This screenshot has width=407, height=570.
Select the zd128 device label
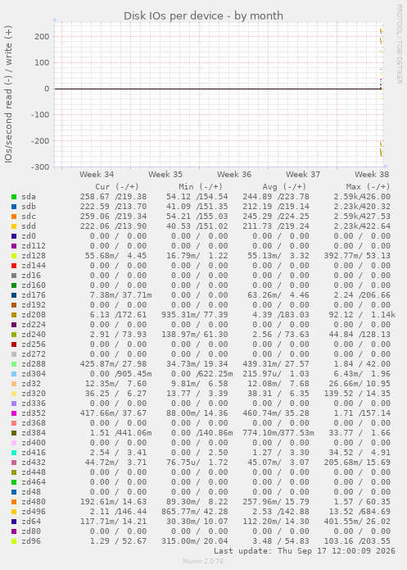[34, 256]
